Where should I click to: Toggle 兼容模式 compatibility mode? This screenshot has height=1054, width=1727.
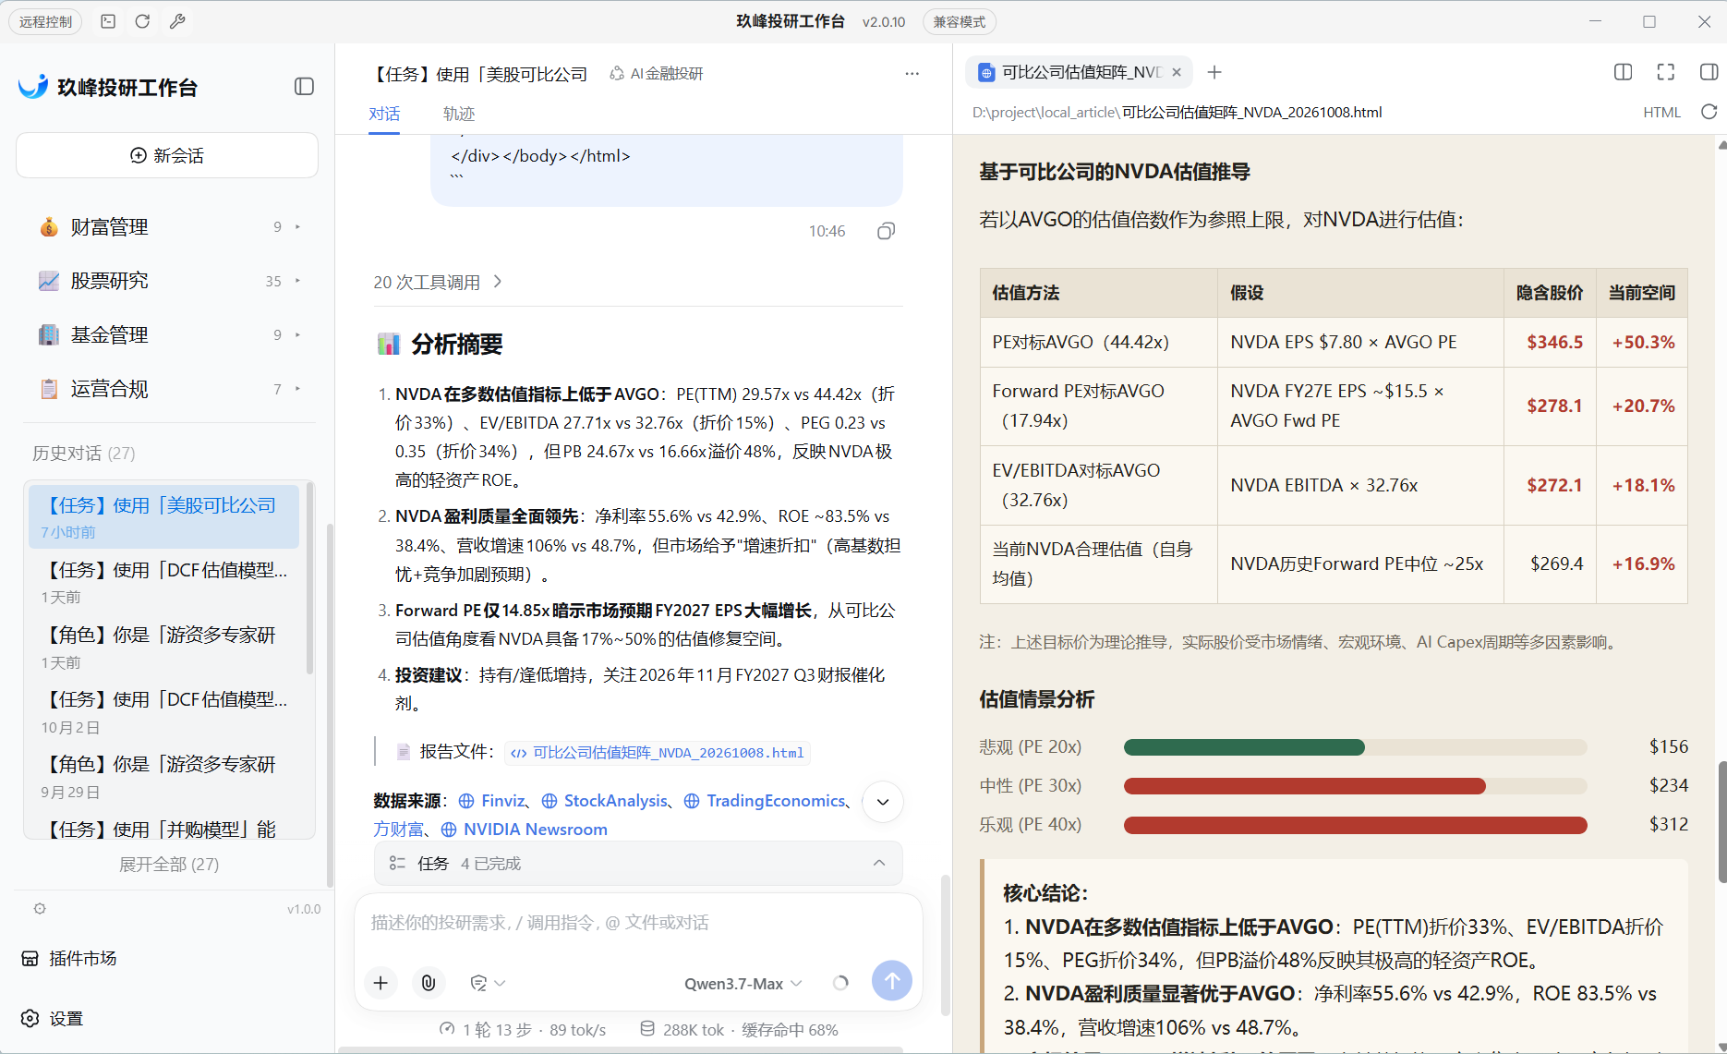(960, 21)
